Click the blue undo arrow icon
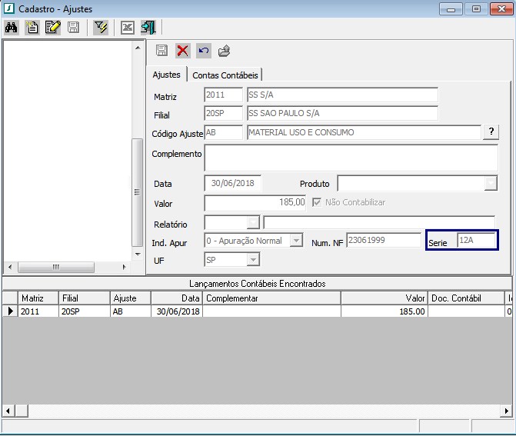The height and width of the screenshot is (436, 516). click(x=203, y=51)
